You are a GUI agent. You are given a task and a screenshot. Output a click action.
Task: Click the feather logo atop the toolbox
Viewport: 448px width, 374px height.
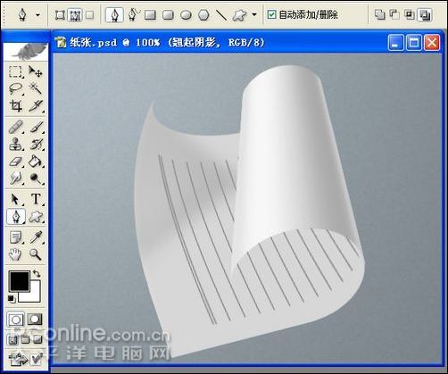(26, 52)
